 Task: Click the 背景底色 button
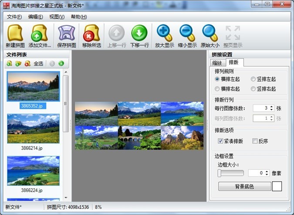tap(244, 186)
